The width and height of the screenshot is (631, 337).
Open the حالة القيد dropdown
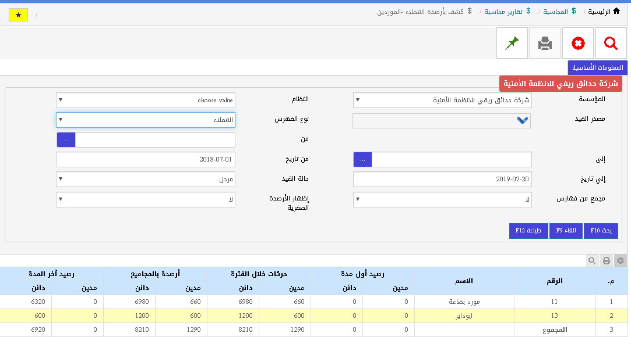click(x=146, y=180)
